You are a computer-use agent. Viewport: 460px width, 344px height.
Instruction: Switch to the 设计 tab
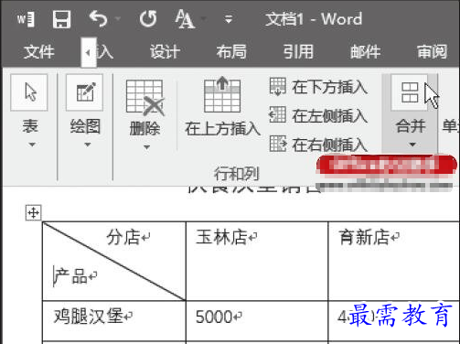(x=165, y=51)
